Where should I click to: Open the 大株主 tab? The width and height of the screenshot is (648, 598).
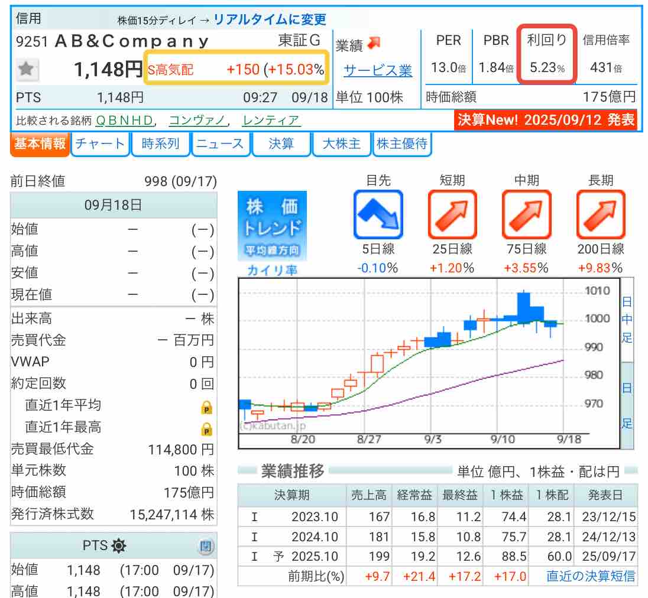pyautogui.click(x=341, y=144)
